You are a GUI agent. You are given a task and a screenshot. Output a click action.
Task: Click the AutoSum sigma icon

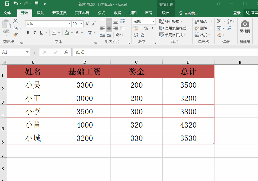(x=219, y=21)
